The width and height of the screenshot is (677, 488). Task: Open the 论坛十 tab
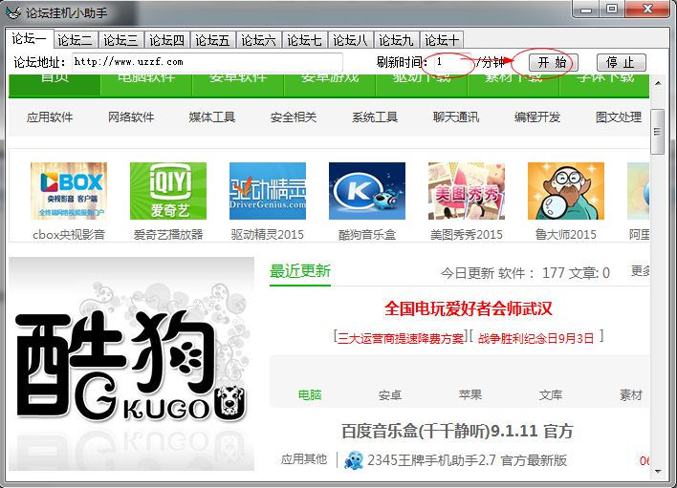pyautogui.click(x=442, y=40)
